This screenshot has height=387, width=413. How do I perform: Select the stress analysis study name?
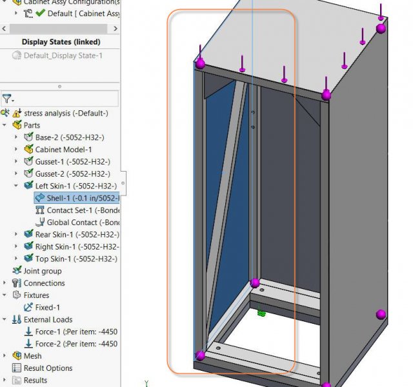click(x=66, y=114)
